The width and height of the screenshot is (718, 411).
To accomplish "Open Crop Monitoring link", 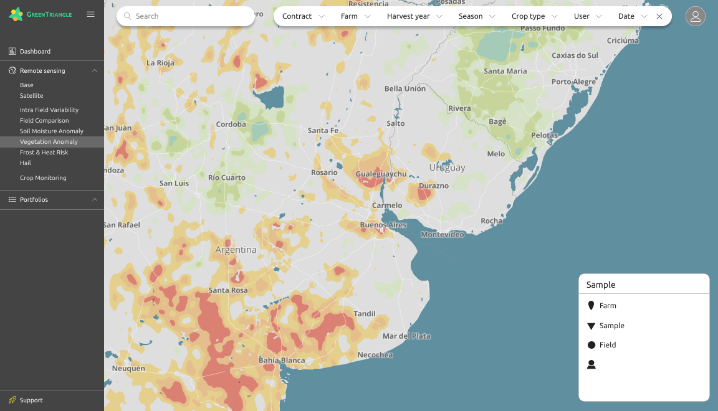I will [x=43, y=178].
